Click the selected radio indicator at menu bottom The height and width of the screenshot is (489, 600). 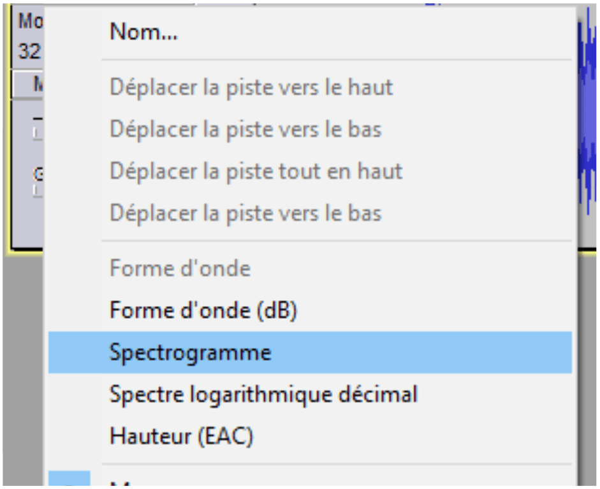69,481
